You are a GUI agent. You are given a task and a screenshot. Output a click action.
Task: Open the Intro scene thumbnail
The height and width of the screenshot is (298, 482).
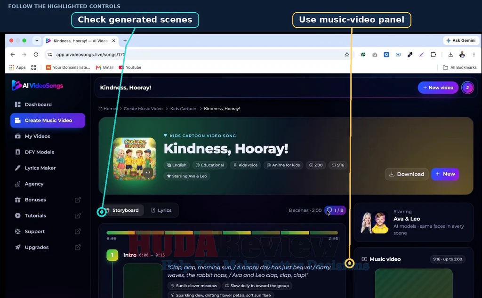(x=143, y=281)
